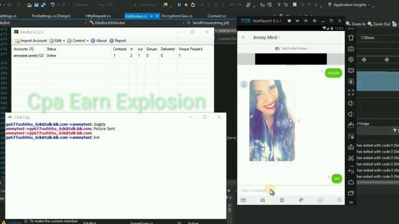
Task: Switch to the HttpRequest.cs tab
Action: pyautogui.click(x=98, y=16)
